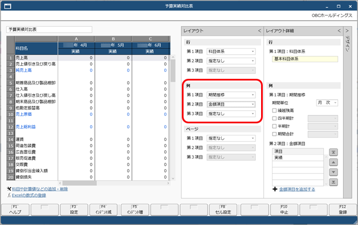Click the F12 登録 button

[343, 210]
